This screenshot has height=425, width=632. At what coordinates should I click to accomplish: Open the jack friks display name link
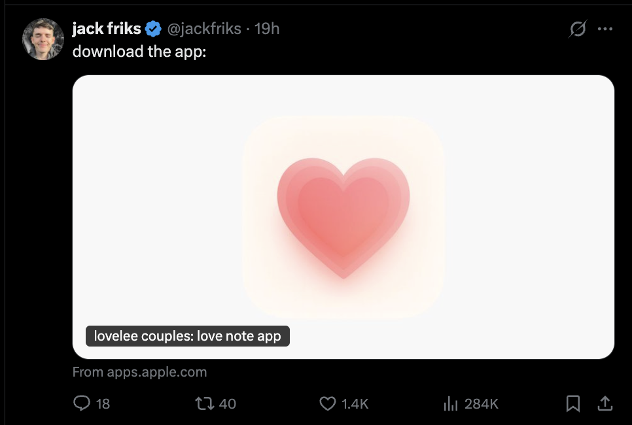coord(106,29)
